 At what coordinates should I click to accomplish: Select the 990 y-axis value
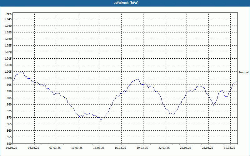9,91
